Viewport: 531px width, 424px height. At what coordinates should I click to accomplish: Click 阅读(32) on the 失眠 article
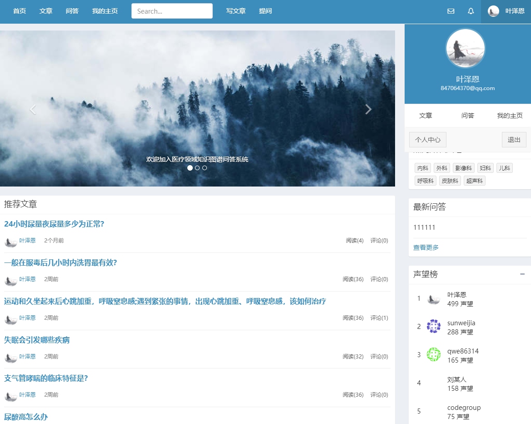pos(353,357)
